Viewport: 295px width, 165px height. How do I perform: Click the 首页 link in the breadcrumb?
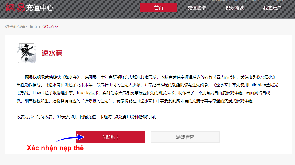[33, 27]
